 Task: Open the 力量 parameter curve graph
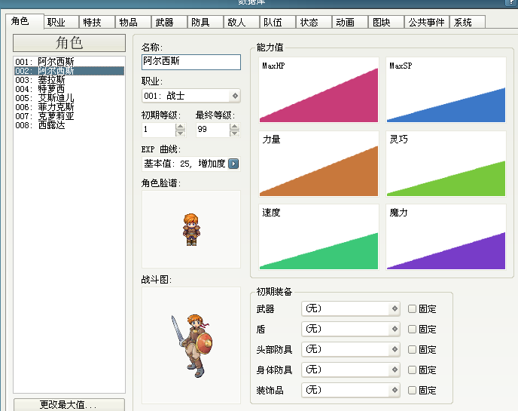coord(318,164)
